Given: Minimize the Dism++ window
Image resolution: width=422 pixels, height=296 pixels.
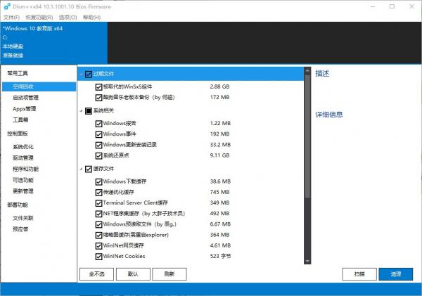Looking at the screenshot, I should coord(373,6).
